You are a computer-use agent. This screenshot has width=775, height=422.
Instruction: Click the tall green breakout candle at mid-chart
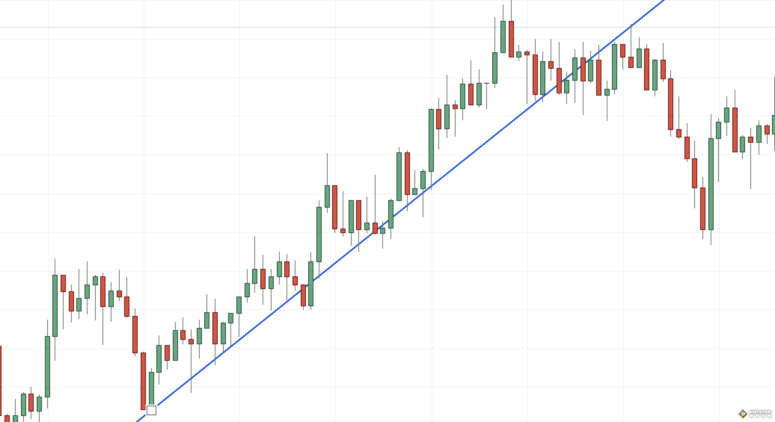[319, 234]
